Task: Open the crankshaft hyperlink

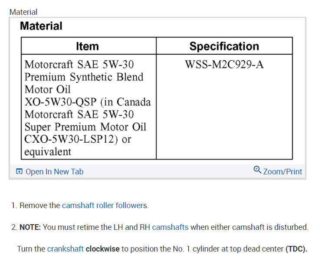Action: [66, 249]
